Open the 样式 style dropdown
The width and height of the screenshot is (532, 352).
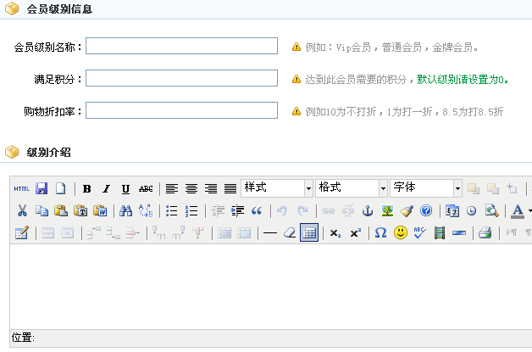pyautogui.click(x=276, y=188)
